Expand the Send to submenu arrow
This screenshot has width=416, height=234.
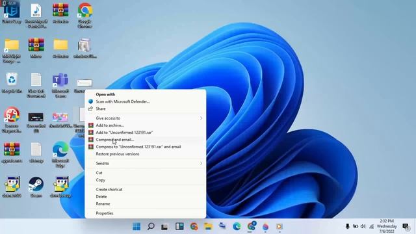pyautogui.click(x=201, y=163)
